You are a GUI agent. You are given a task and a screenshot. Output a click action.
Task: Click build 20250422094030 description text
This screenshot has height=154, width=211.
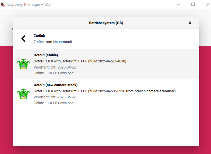[80, 61]
